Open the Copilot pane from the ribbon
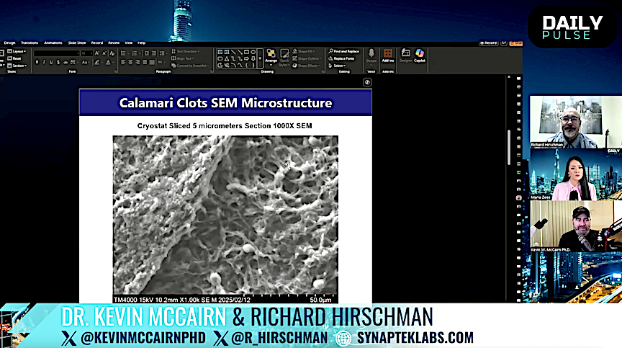Viewport: 622px width, 348px height. pos(420,55)
